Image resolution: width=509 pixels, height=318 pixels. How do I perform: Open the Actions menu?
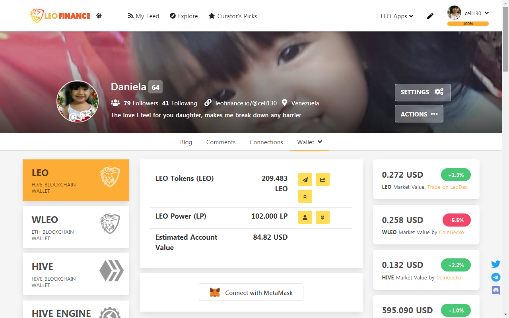(419, 114)
